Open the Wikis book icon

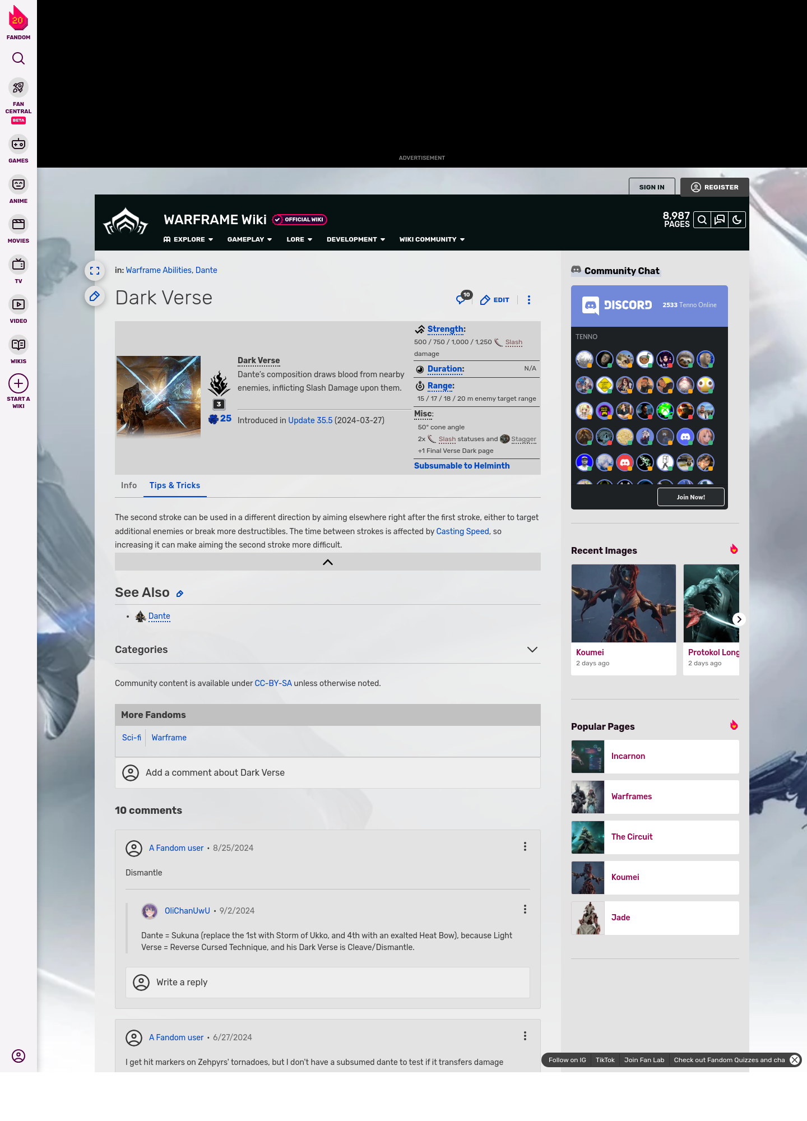(18, 345)
